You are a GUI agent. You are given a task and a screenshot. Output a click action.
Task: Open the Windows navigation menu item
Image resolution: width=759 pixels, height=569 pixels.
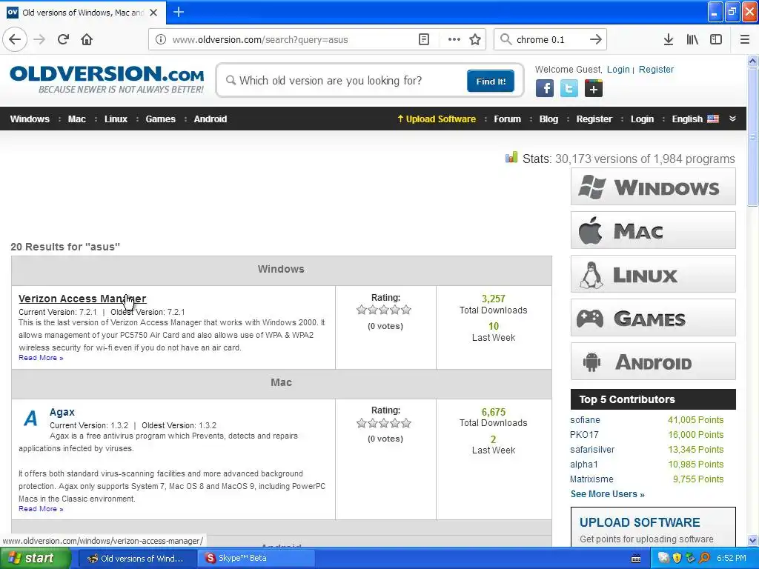tap(30, 119)
